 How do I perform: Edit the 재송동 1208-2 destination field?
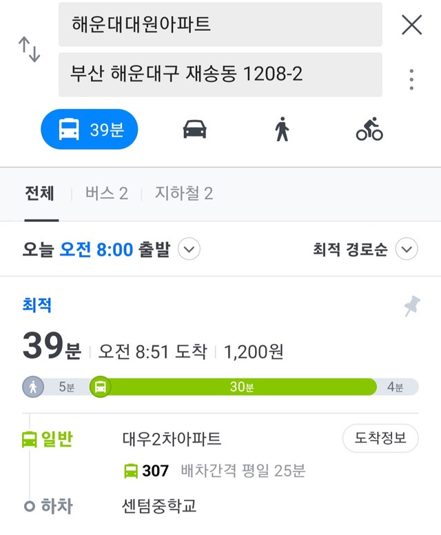(x=220, y=74)
